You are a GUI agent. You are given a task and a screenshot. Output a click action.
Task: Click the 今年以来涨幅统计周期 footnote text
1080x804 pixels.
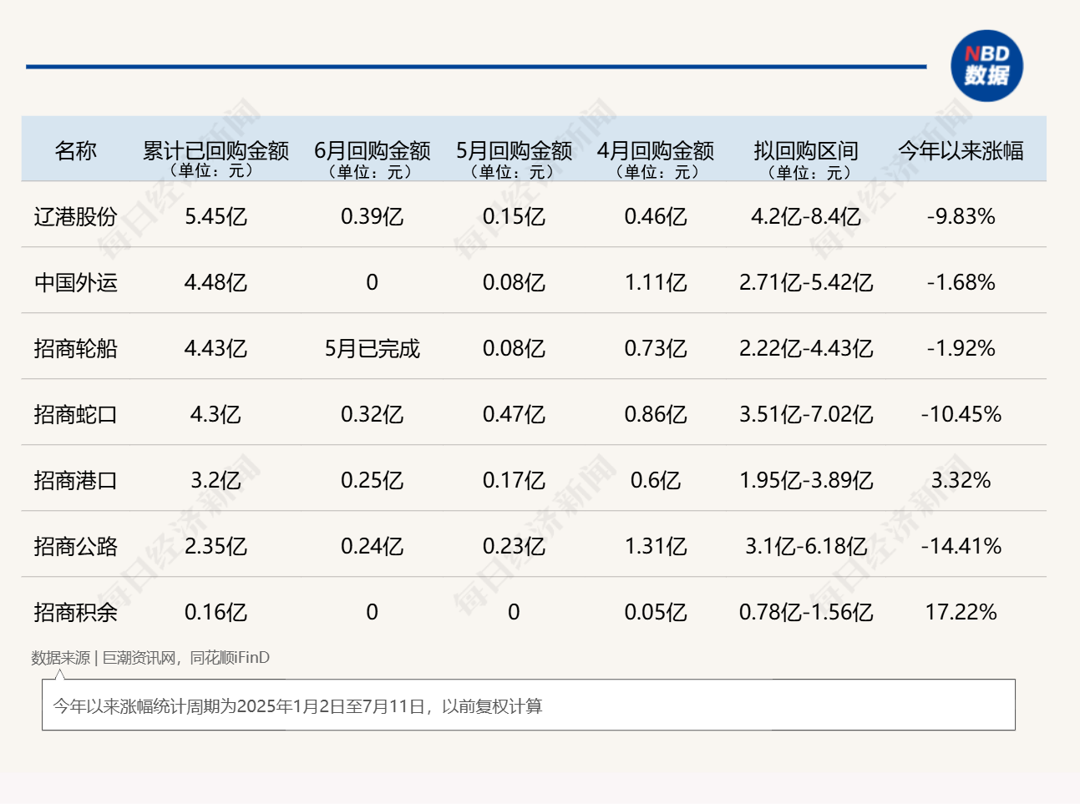[x=297, y=707]
